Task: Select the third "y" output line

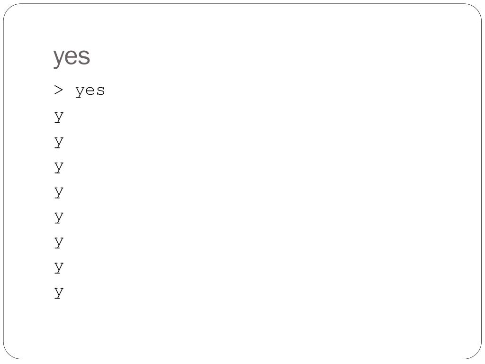Action: coord(59,167)
